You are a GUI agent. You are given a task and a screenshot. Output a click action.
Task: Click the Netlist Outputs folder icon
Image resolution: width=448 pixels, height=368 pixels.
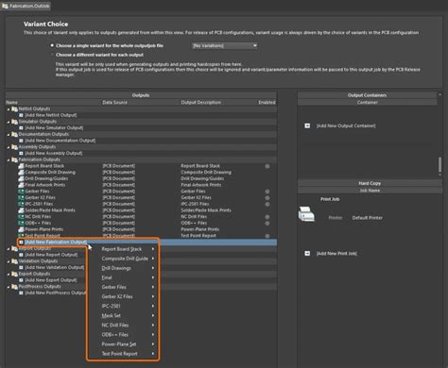(x=14, y=109)
